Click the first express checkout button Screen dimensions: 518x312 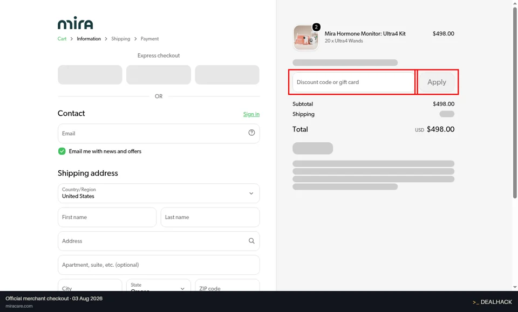(x=90, y=74)
